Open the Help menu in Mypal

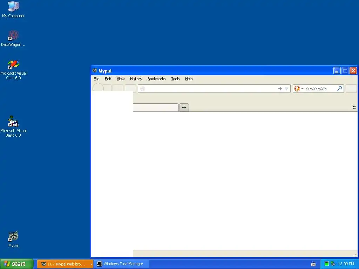tap(189, 79)
